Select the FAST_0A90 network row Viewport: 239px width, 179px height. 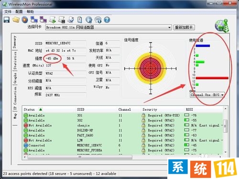123,135
